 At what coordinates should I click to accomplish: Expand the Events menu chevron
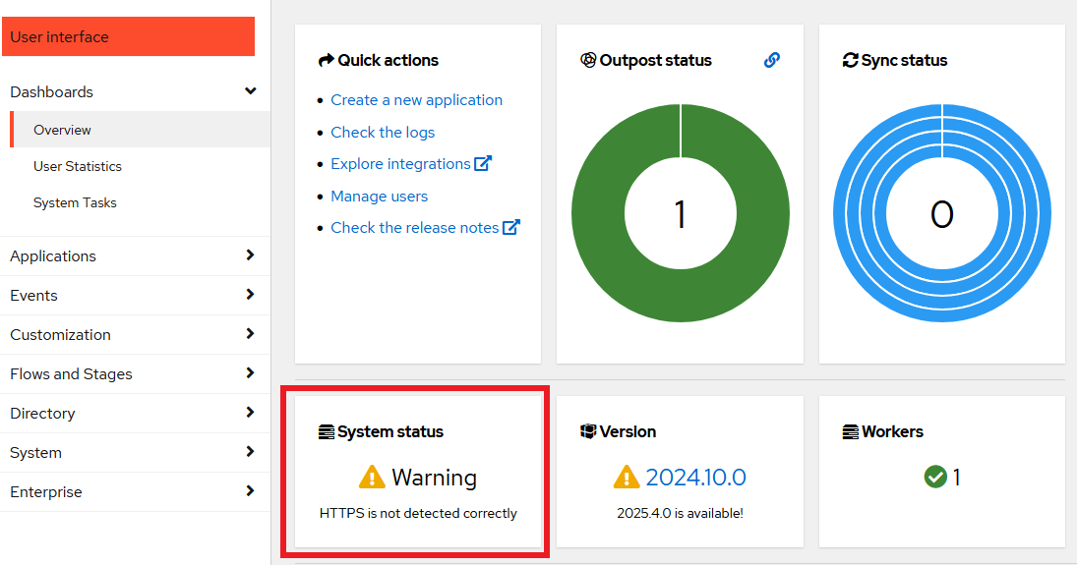pyautogui.click(x=250, y=295)
